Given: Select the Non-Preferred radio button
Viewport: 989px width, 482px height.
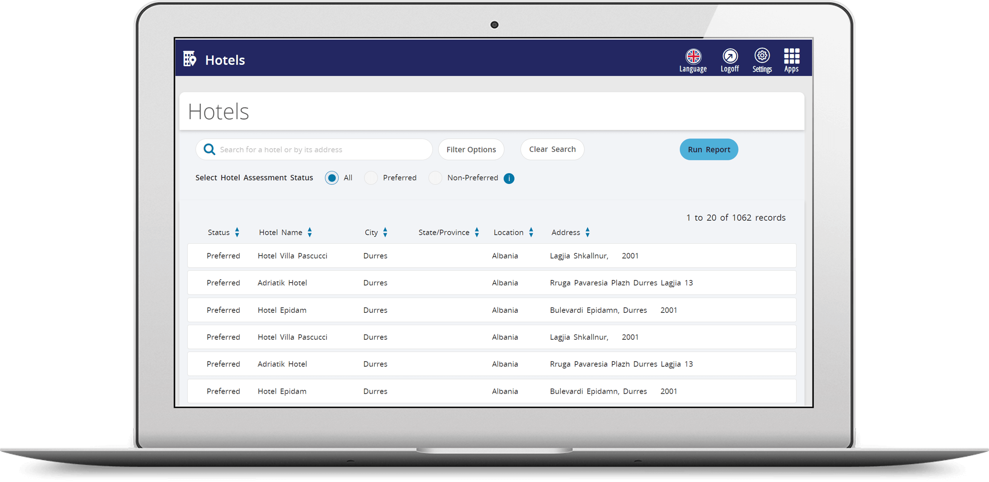Looking at the screenshot, I should pyautogui.click(x=435, y=178).
